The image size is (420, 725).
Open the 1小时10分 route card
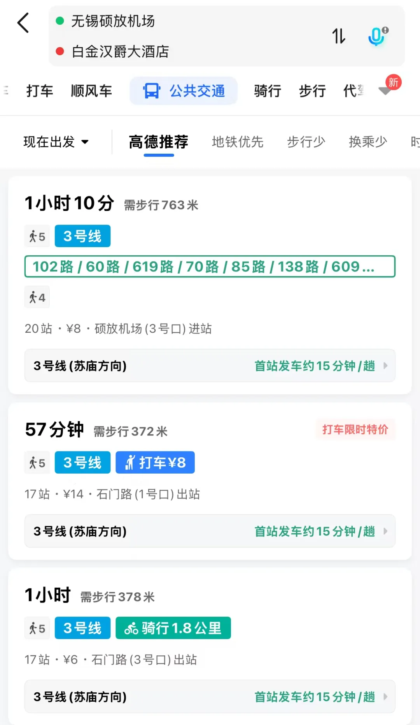[x=210, y=285]
